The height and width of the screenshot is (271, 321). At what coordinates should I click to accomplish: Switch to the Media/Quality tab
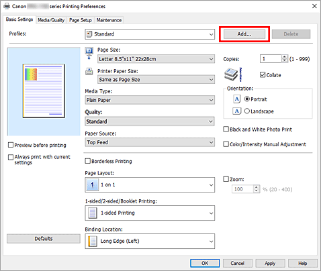pyautogui.click(x=51, y=20)
